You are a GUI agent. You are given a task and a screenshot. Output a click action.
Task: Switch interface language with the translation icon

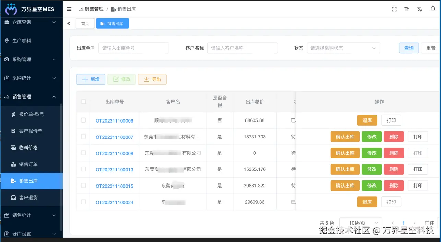420,9
